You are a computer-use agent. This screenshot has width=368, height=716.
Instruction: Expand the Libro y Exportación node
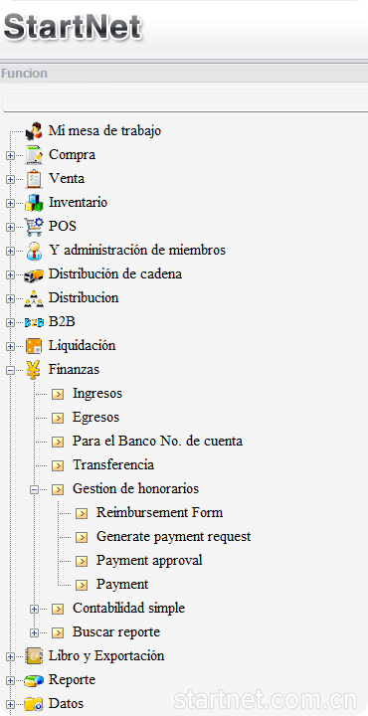pos(10,656)
